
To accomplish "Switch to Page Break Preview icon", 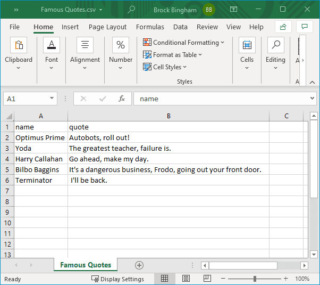I will pos(207,279).
